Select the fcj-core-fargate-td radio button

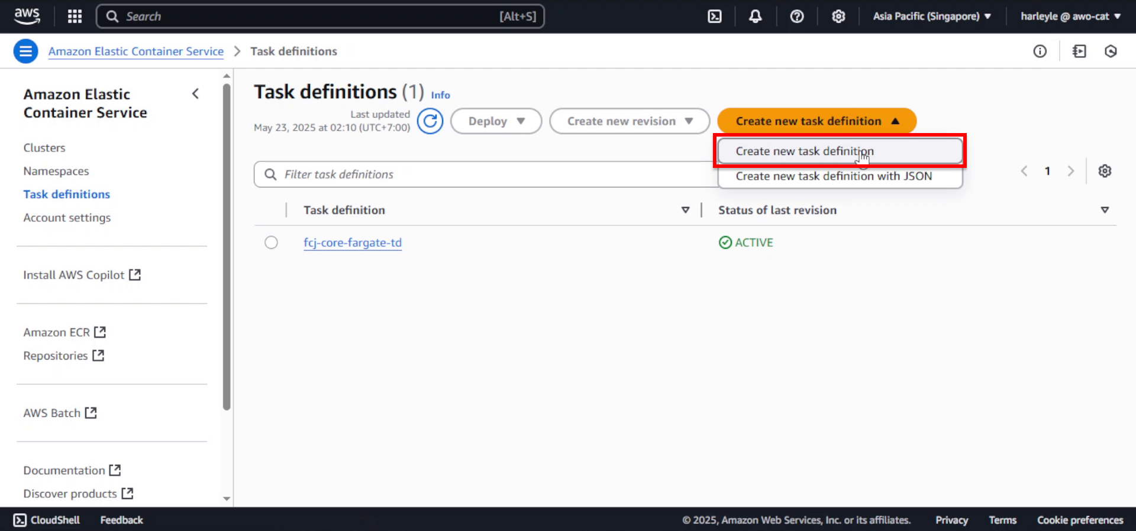[271, 242]
